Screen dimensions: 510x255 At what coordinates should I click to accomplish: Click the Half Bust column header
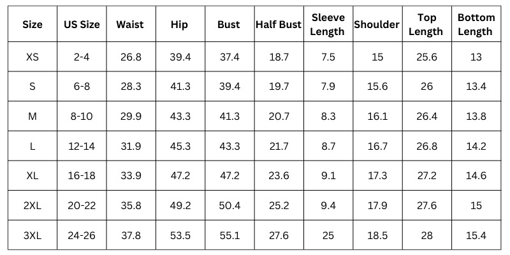279,24
